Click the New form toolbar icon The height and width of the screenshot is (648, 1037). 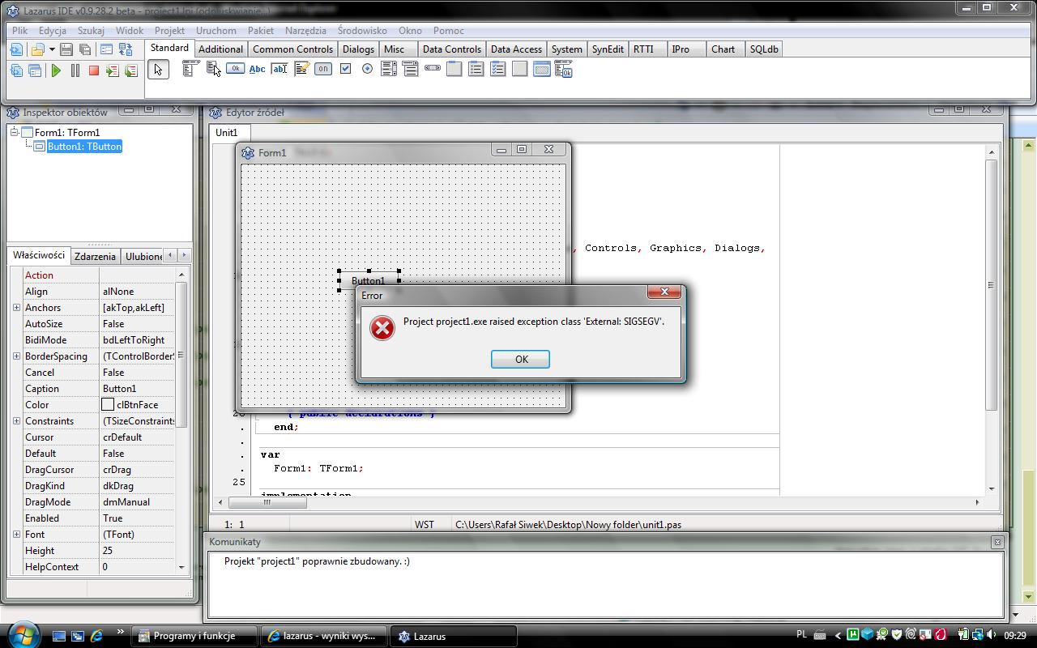(x=107, y=49)
